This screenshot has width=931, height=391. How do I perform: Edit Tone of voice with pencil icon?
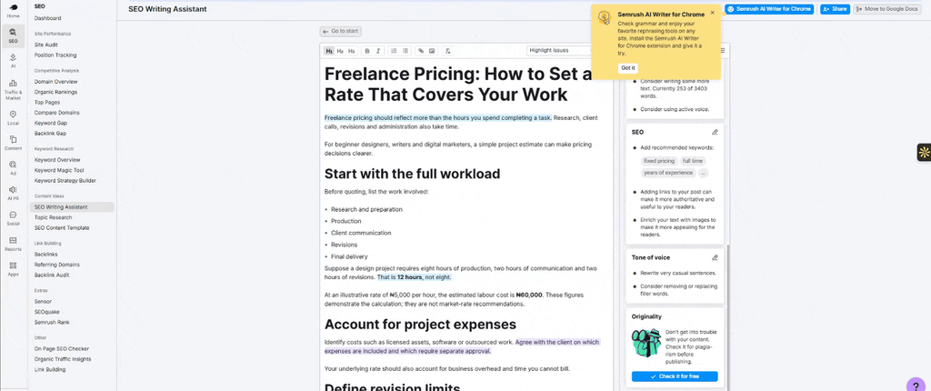[715, 257]
